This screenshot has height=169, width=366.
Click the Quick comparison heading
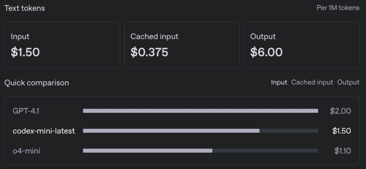coord(37,83)
